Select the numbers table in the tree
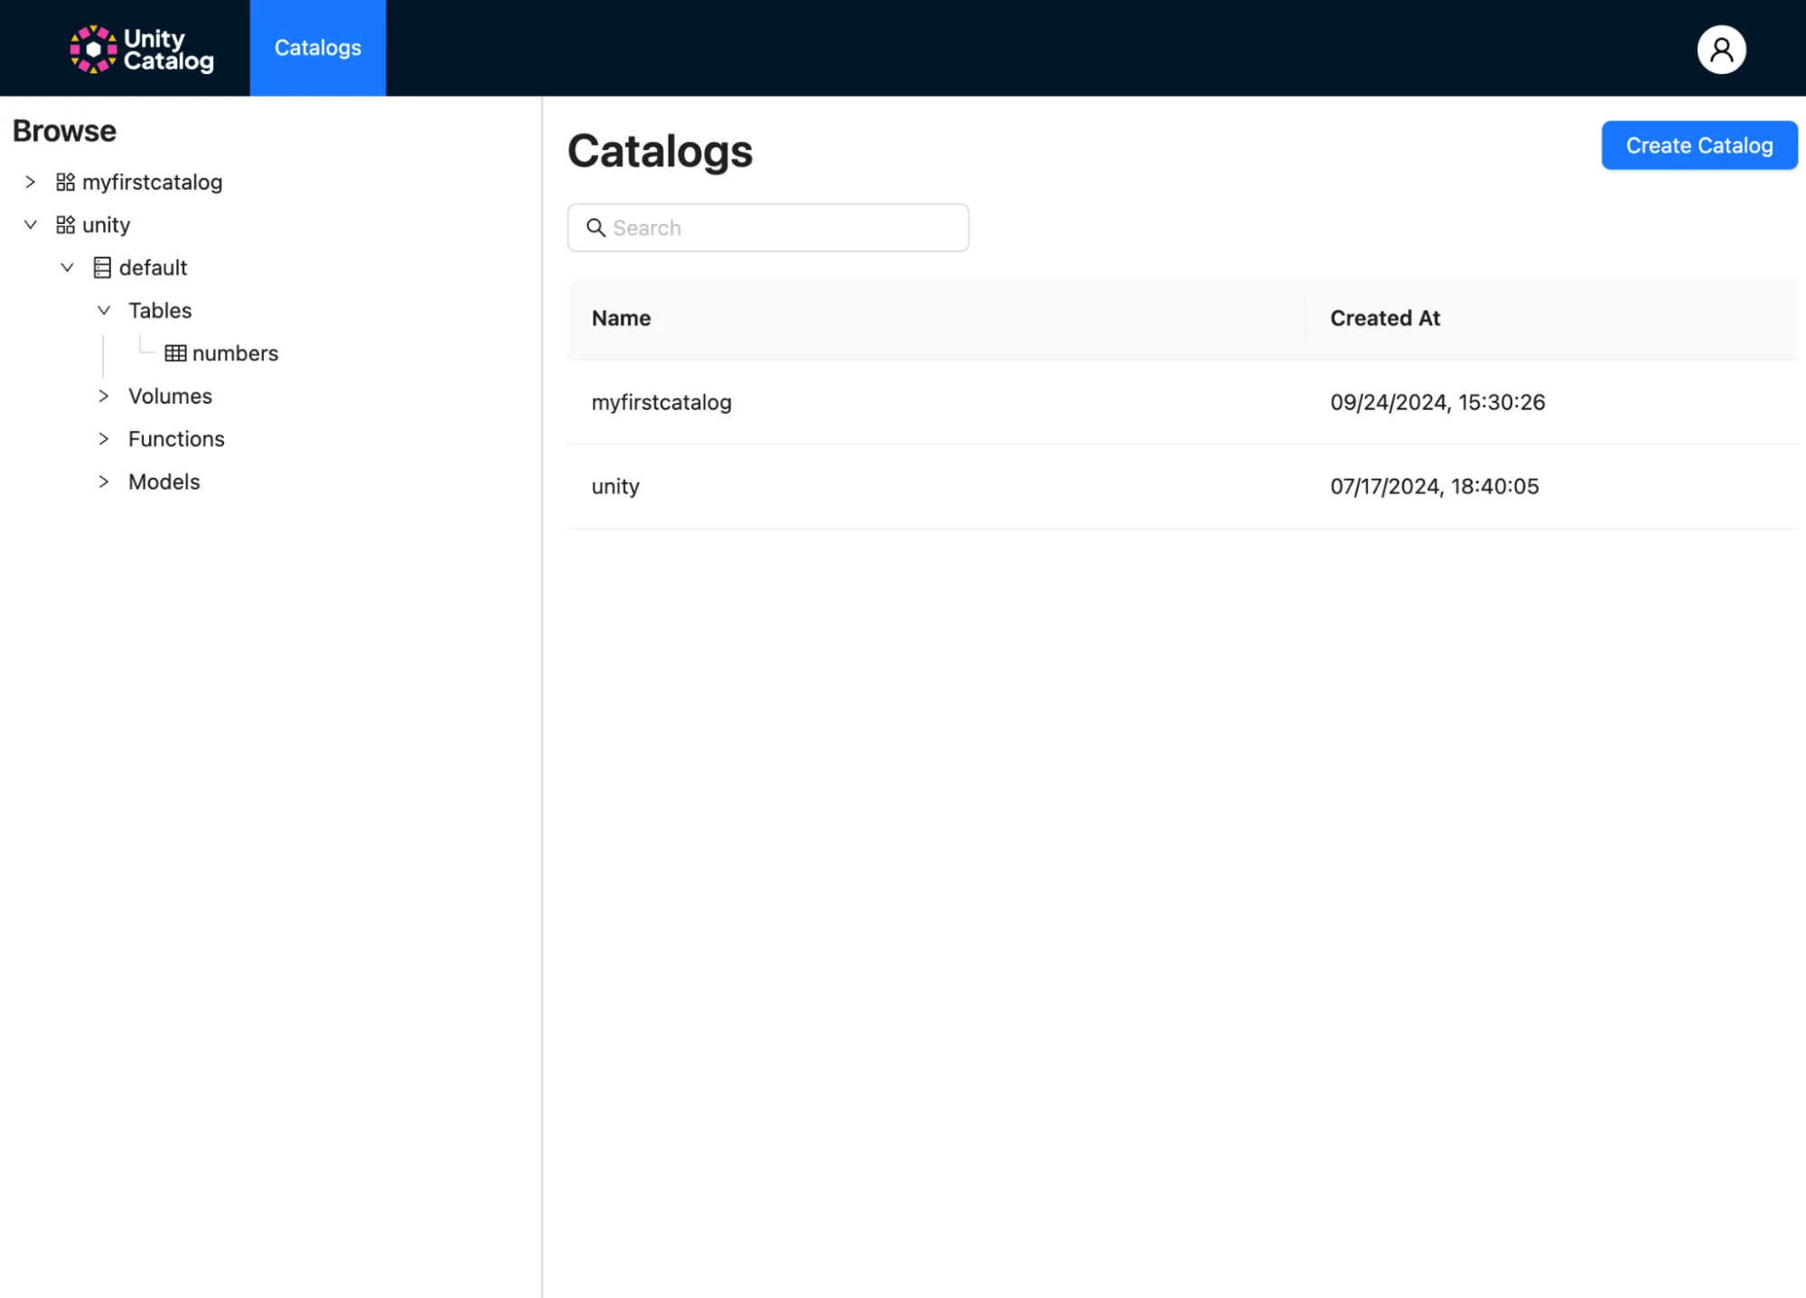This screenshot has height=1298, width=1806. coord(237,352)
